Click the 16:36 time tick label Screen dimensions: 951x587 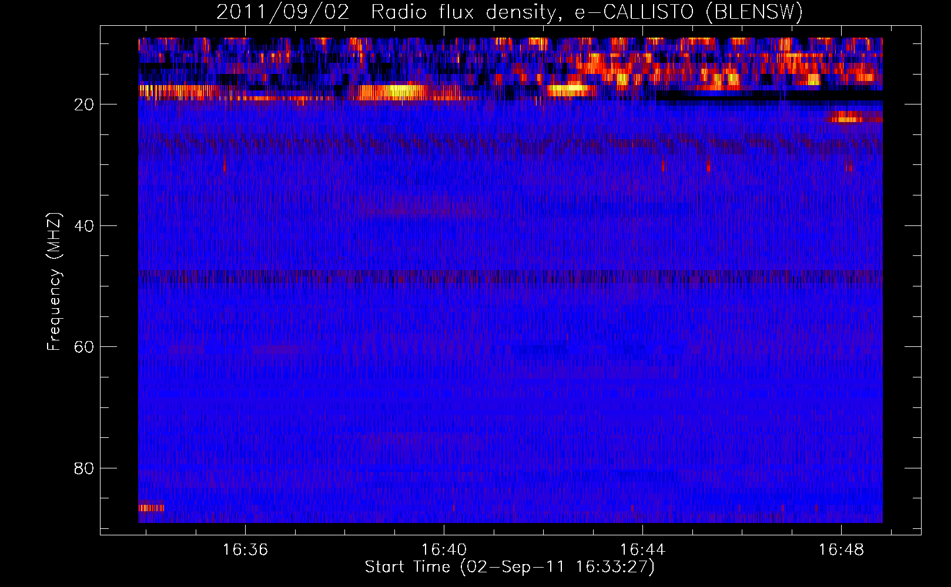[245, 550]
